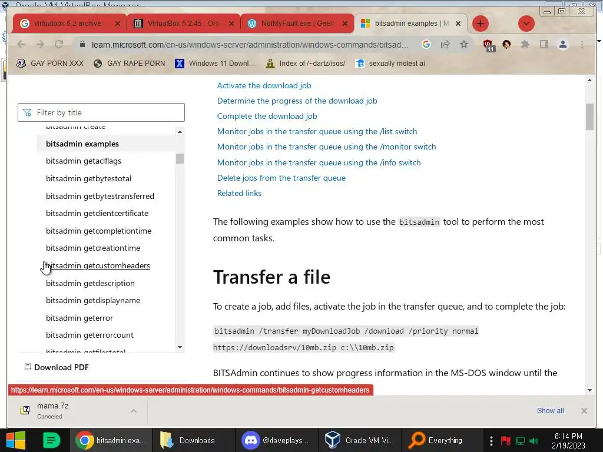
Task: Click the browser forward arrow
Action: pyautogui.click(x=40, y=45)
